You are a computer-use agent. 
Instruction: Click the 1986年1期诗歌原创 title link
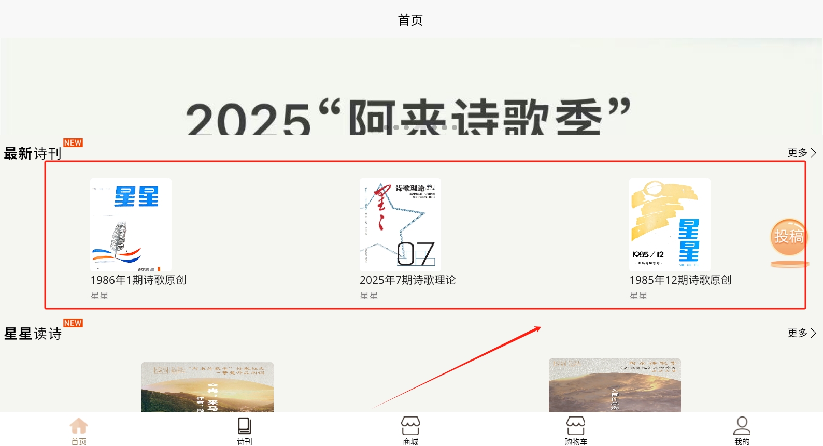(138, 280)
